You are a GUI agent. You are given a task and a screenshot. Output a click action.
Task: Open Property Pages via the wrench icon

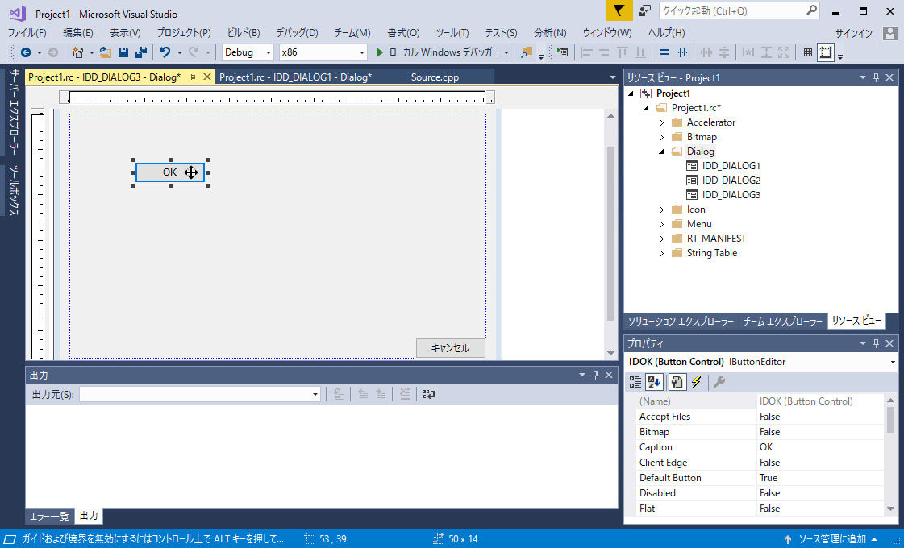(719, 381)
